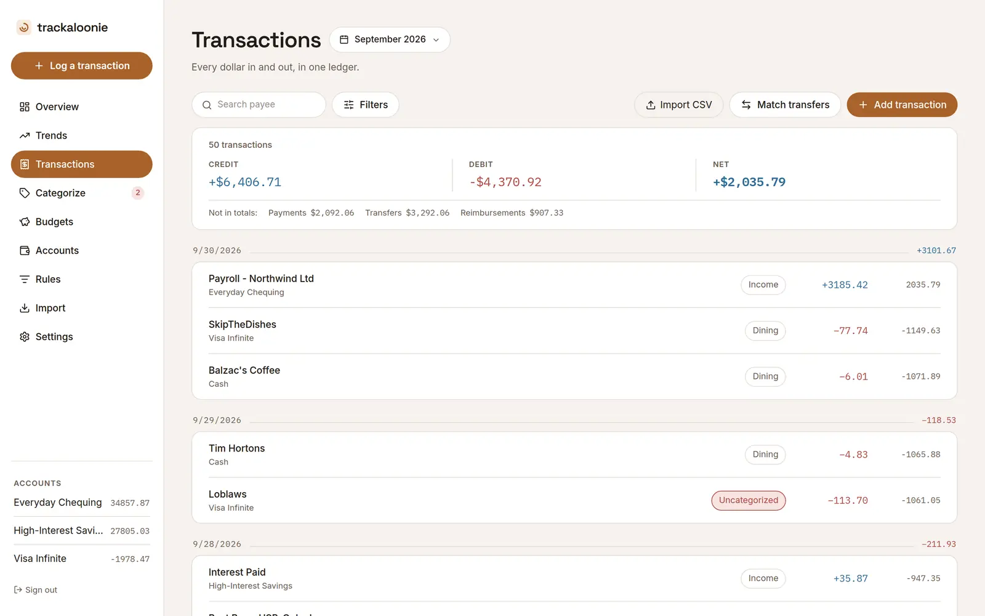985x616 pixels.
Task: Click the Log a transaction button
Action: click(82, 66)
